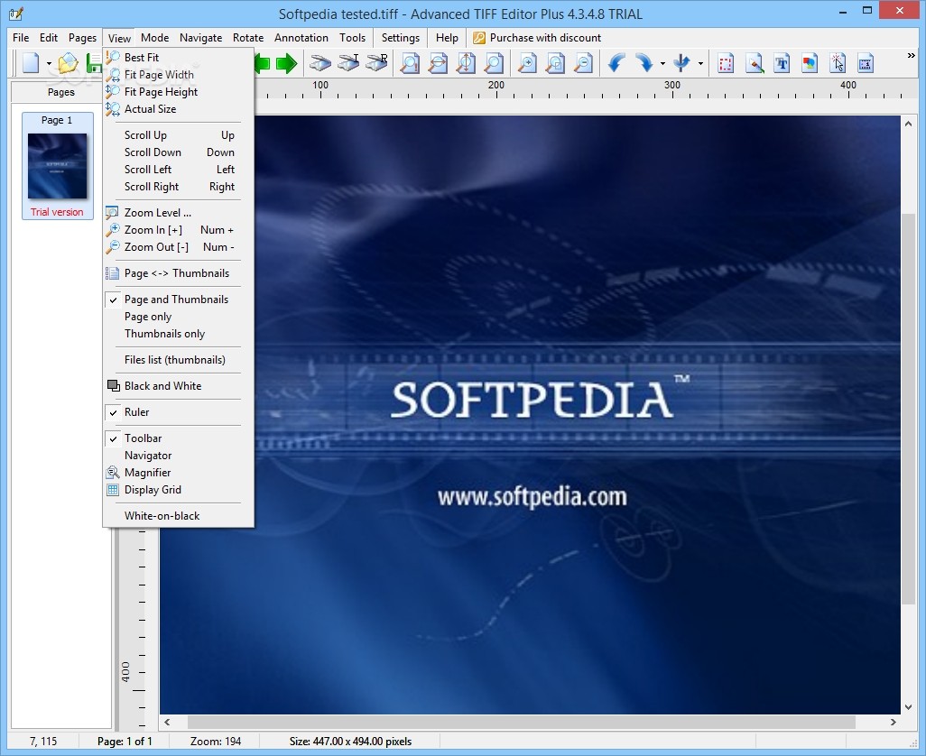The image size is (926, 756).
Task: Select the Page 1 thumbnail
Action: pyautogui.click(x=57, y=166)
